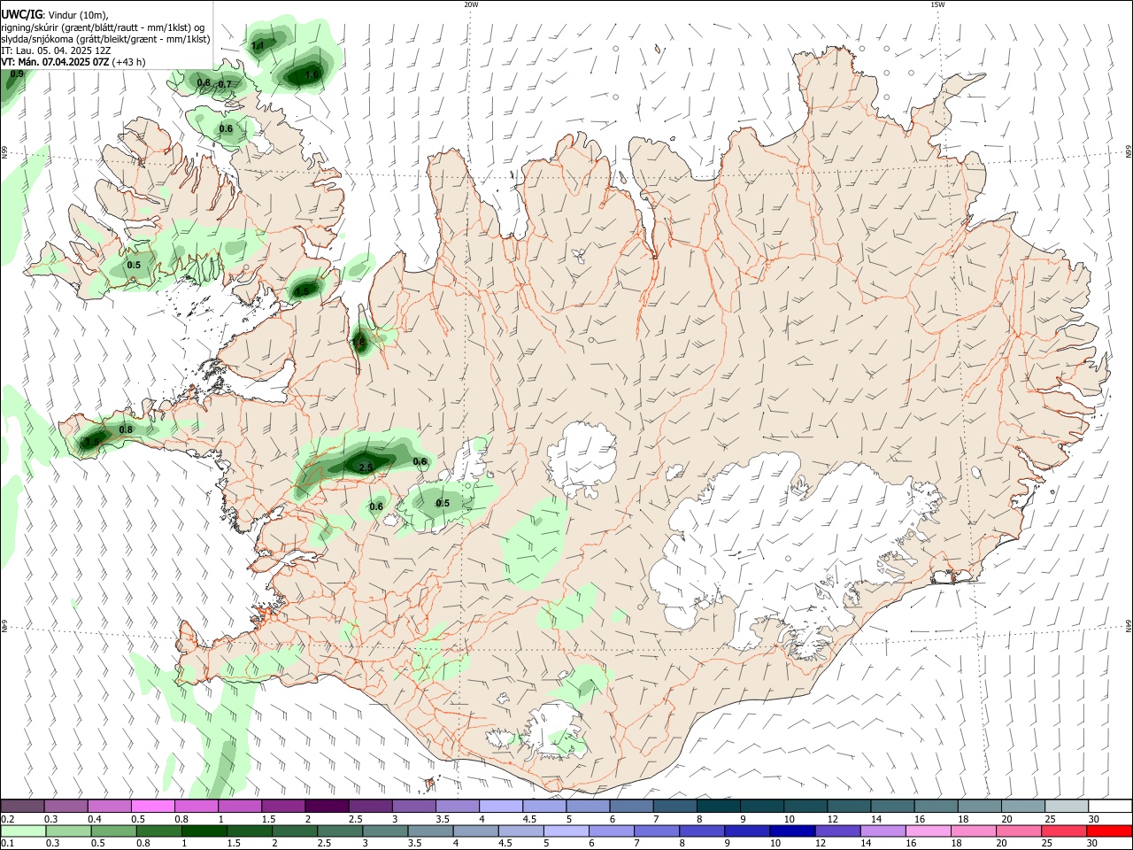This screenshot has width=1133, height=850.
Task: Click the 'IT: Lau. 05. 04. 2025 12Z' line
Action: pos(57,50)
